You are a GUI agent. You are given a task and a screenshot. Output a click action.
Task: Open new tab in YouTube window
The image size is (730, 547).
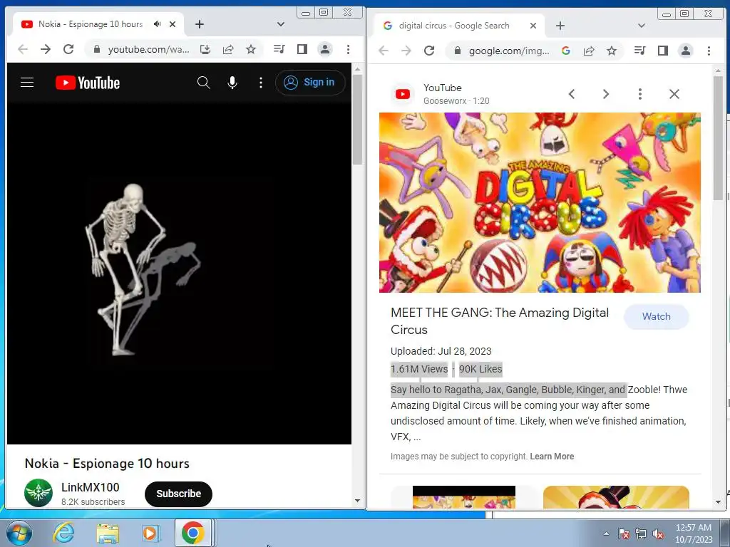pyautogui.click(x=200, y=24)
